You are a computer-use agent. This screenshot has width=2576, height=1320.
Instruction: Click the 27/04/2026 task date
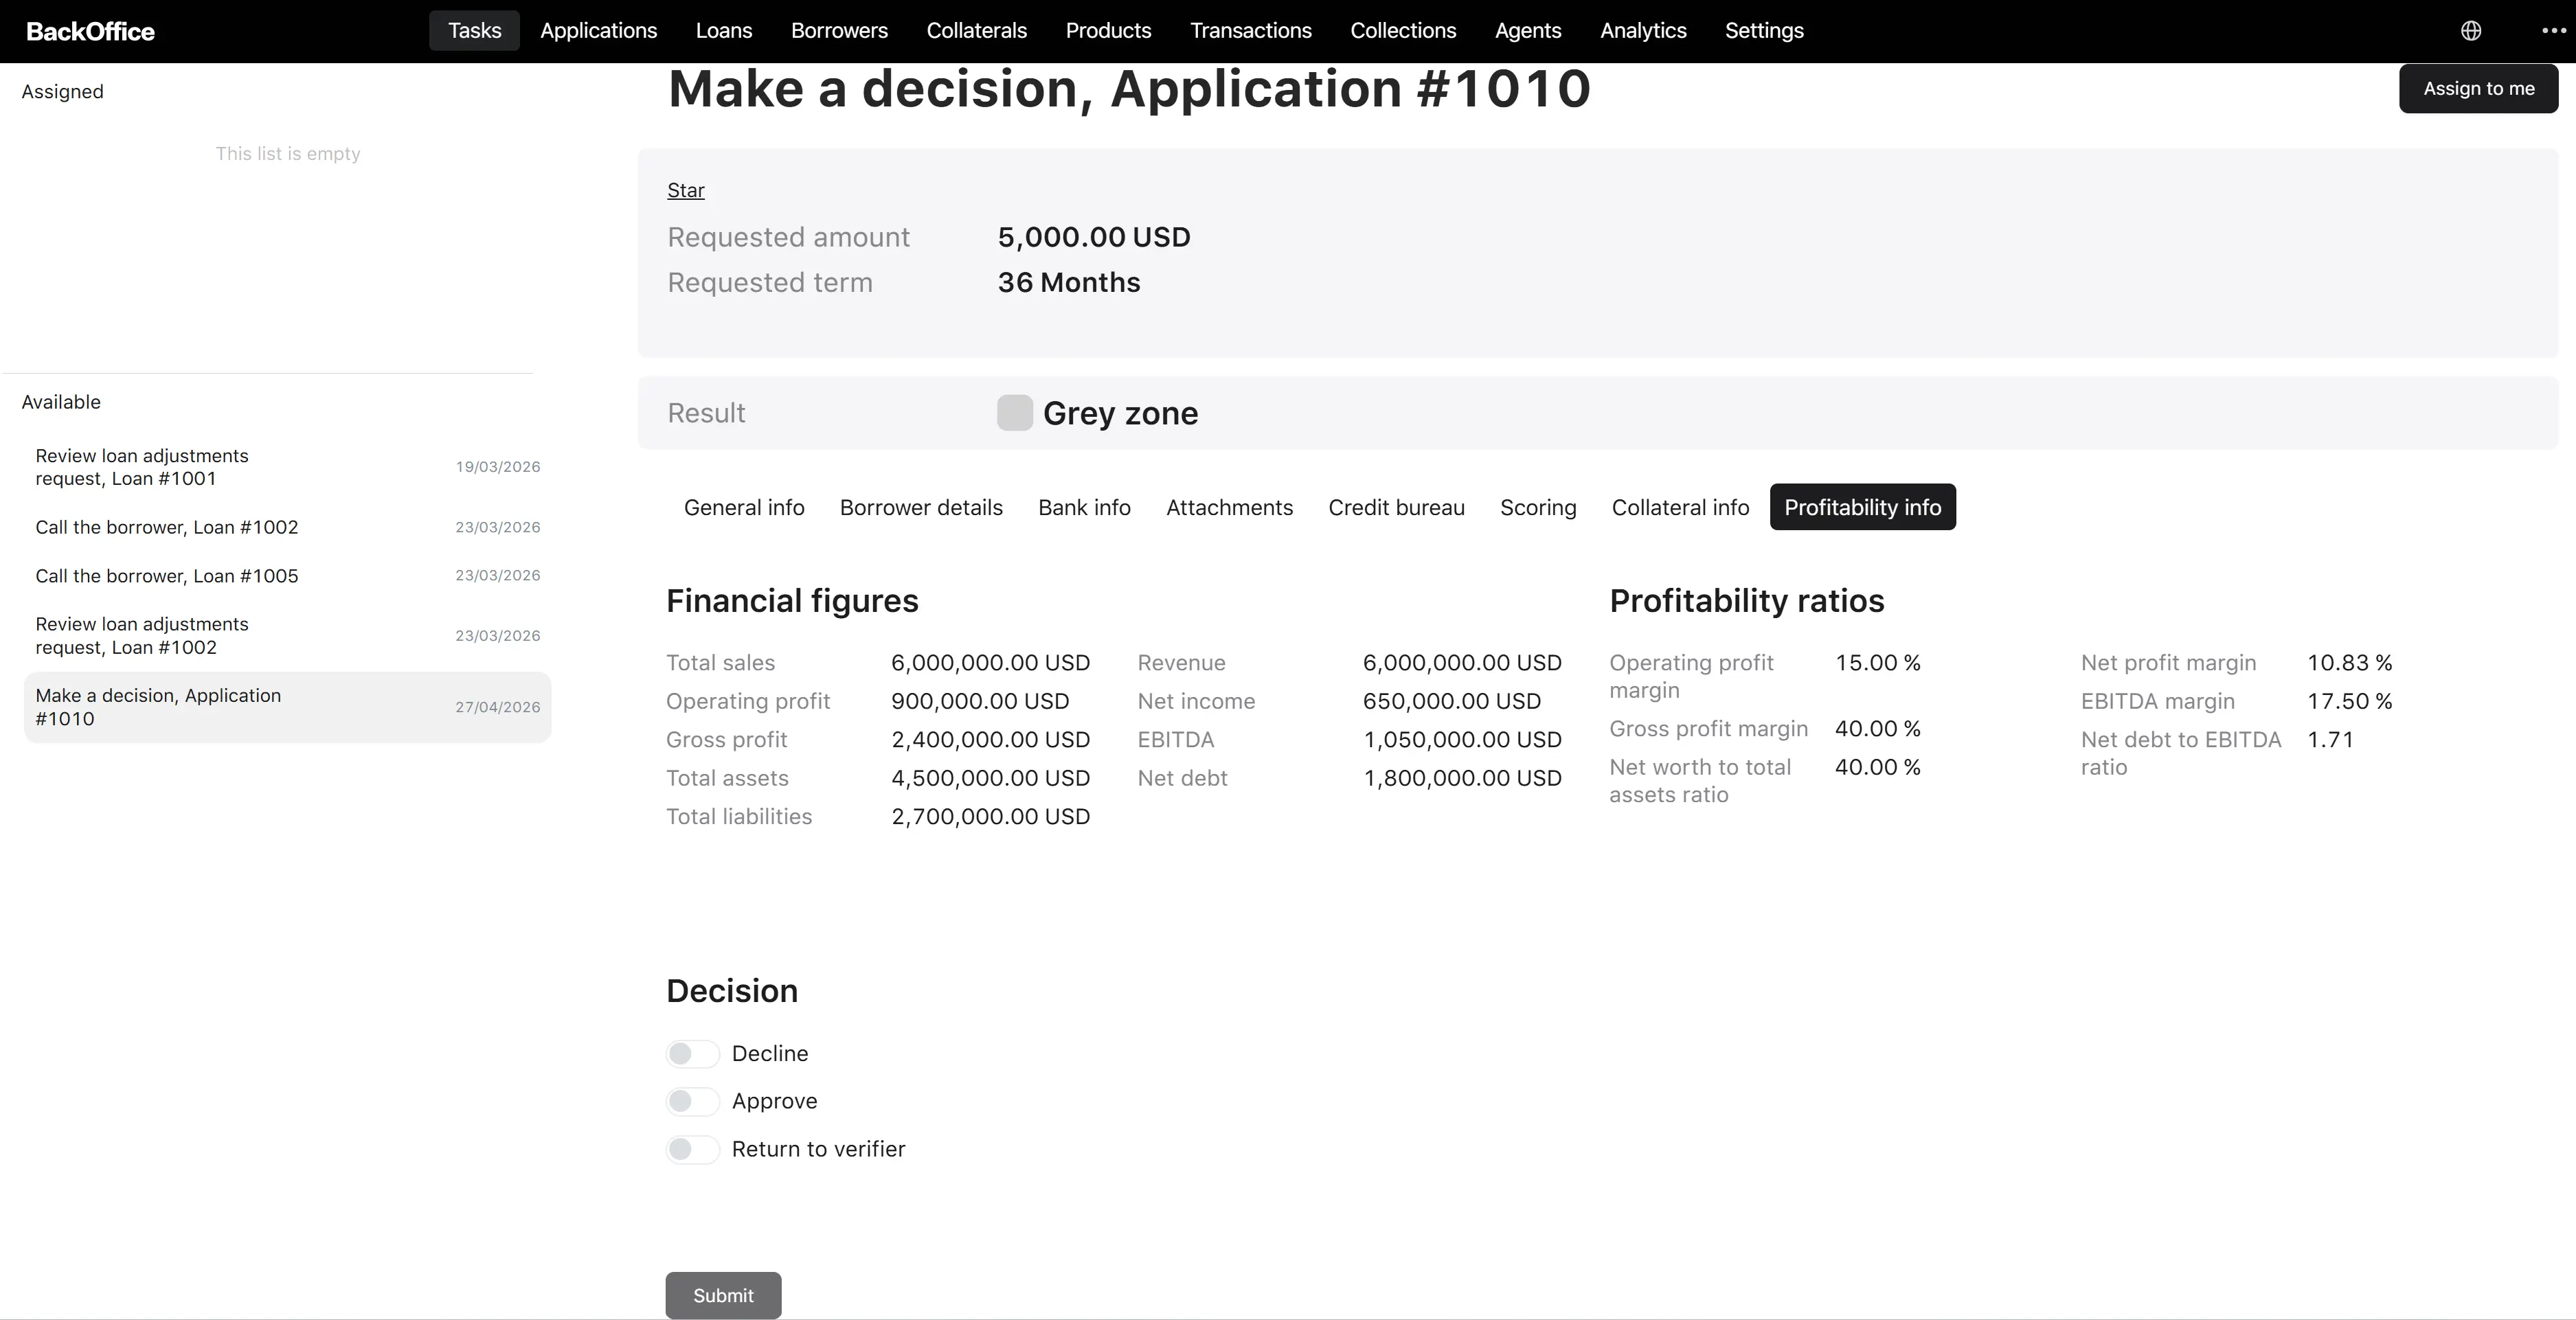point(497,707)
